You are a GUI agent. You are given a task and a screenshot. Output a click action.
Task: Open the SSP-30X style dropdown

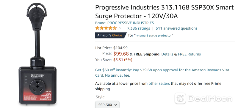[107, 105]
